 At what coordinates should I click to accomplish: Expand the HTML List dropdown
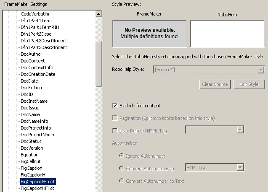(x=240, y=168)
